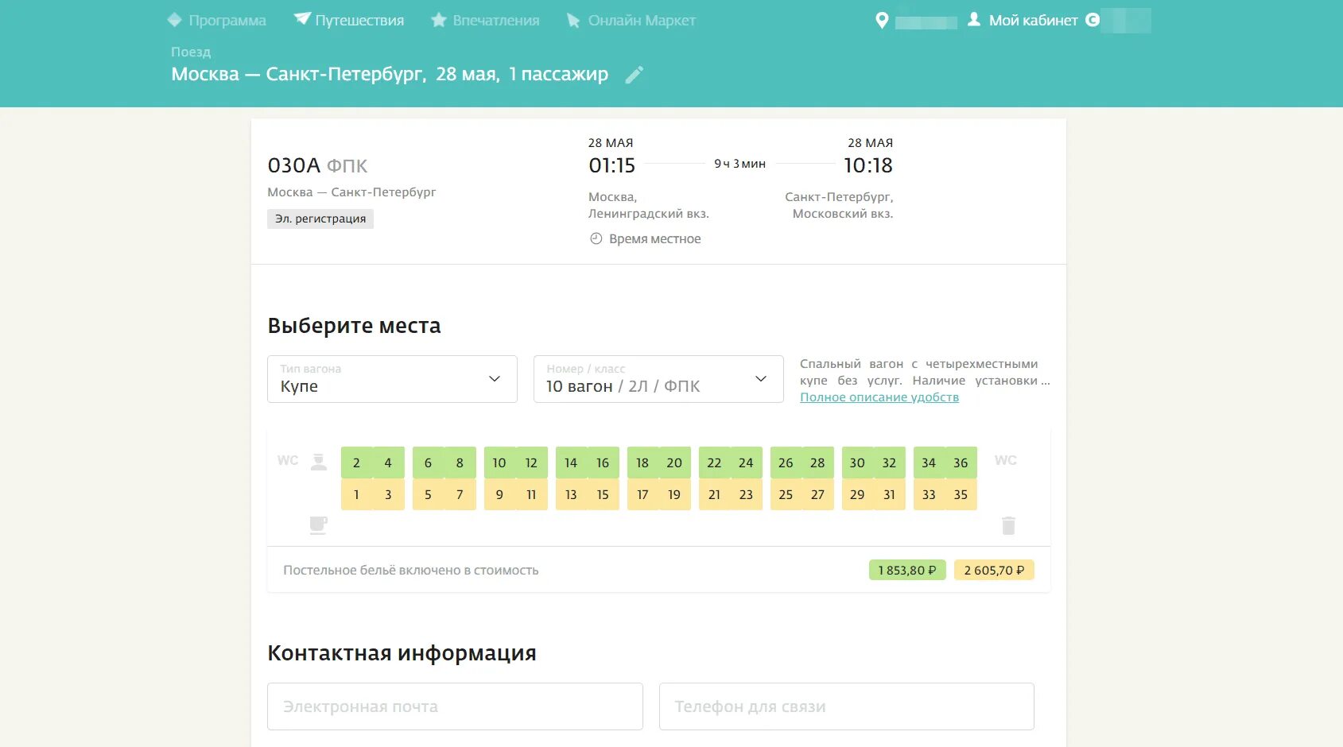The image size is (1343, 747).
Task: Click the conductor icon in wagon scheme
Action: [x=319, y=462]
